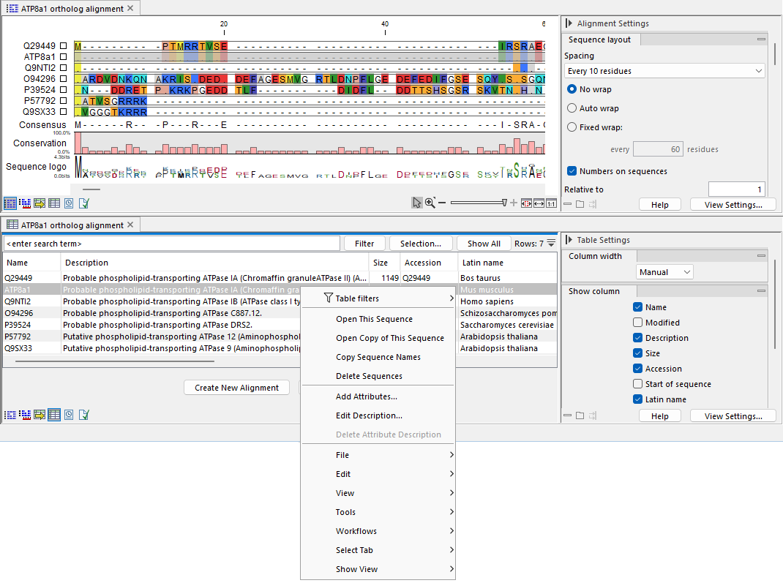Viewport: 783px width, 583px height.
Task: Click the alignment zoom level slider
Action: coord(479,203)
